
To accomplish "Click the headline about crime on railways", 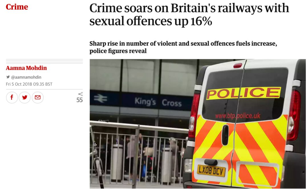I will point(189,15).
